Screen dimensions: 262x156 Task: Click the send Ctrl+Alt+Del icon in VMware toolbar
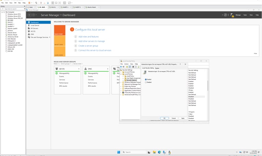(x=36, y=3)
